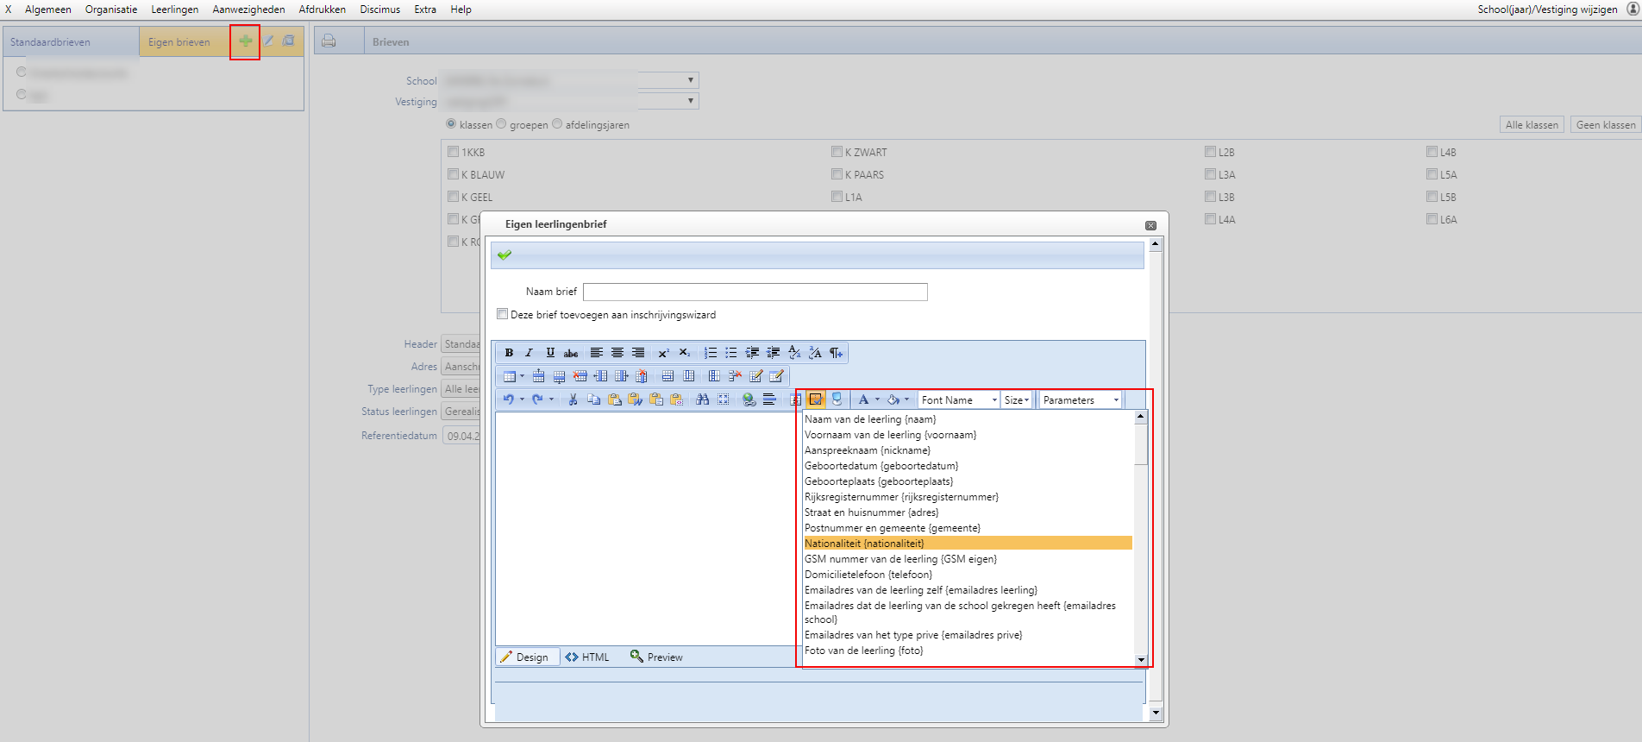Click the green plus add letter icon
This screenshot has width=1642, height=742.
245,41
